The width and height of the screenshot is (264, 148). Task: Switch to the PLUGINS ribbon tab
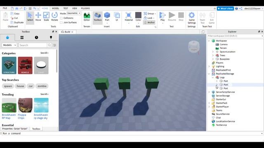pyautogui.click(x=85, y=8)
